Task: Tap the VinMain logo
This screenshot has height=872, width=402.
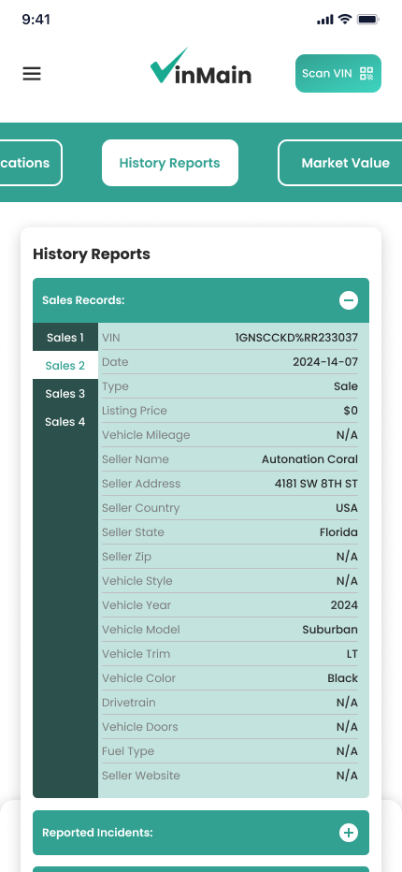Action: (201, 66)
